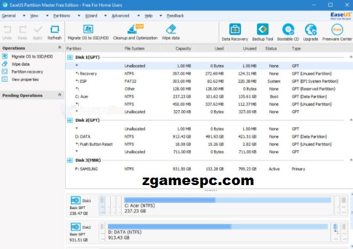Sort by the Capacity column header
This screenshot has width=353, height=249.
pyautogui.click(x=176, y=49)
